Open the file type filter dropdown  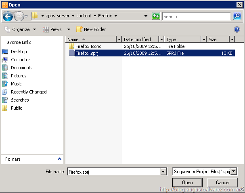click(x=234, y=172)
